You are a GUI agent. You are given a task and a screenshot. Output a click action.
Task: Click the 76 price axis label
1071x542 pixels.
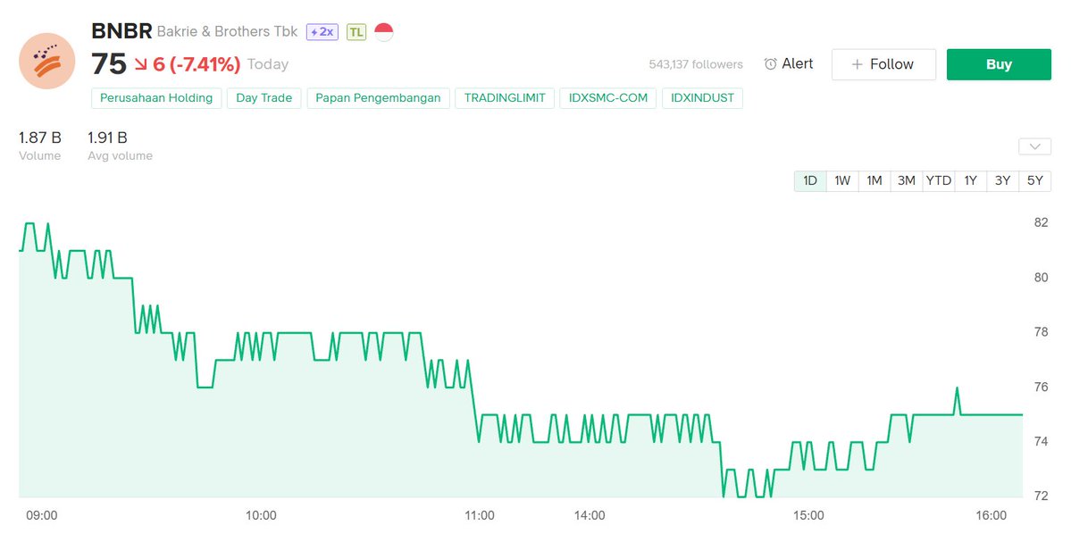1041,387
